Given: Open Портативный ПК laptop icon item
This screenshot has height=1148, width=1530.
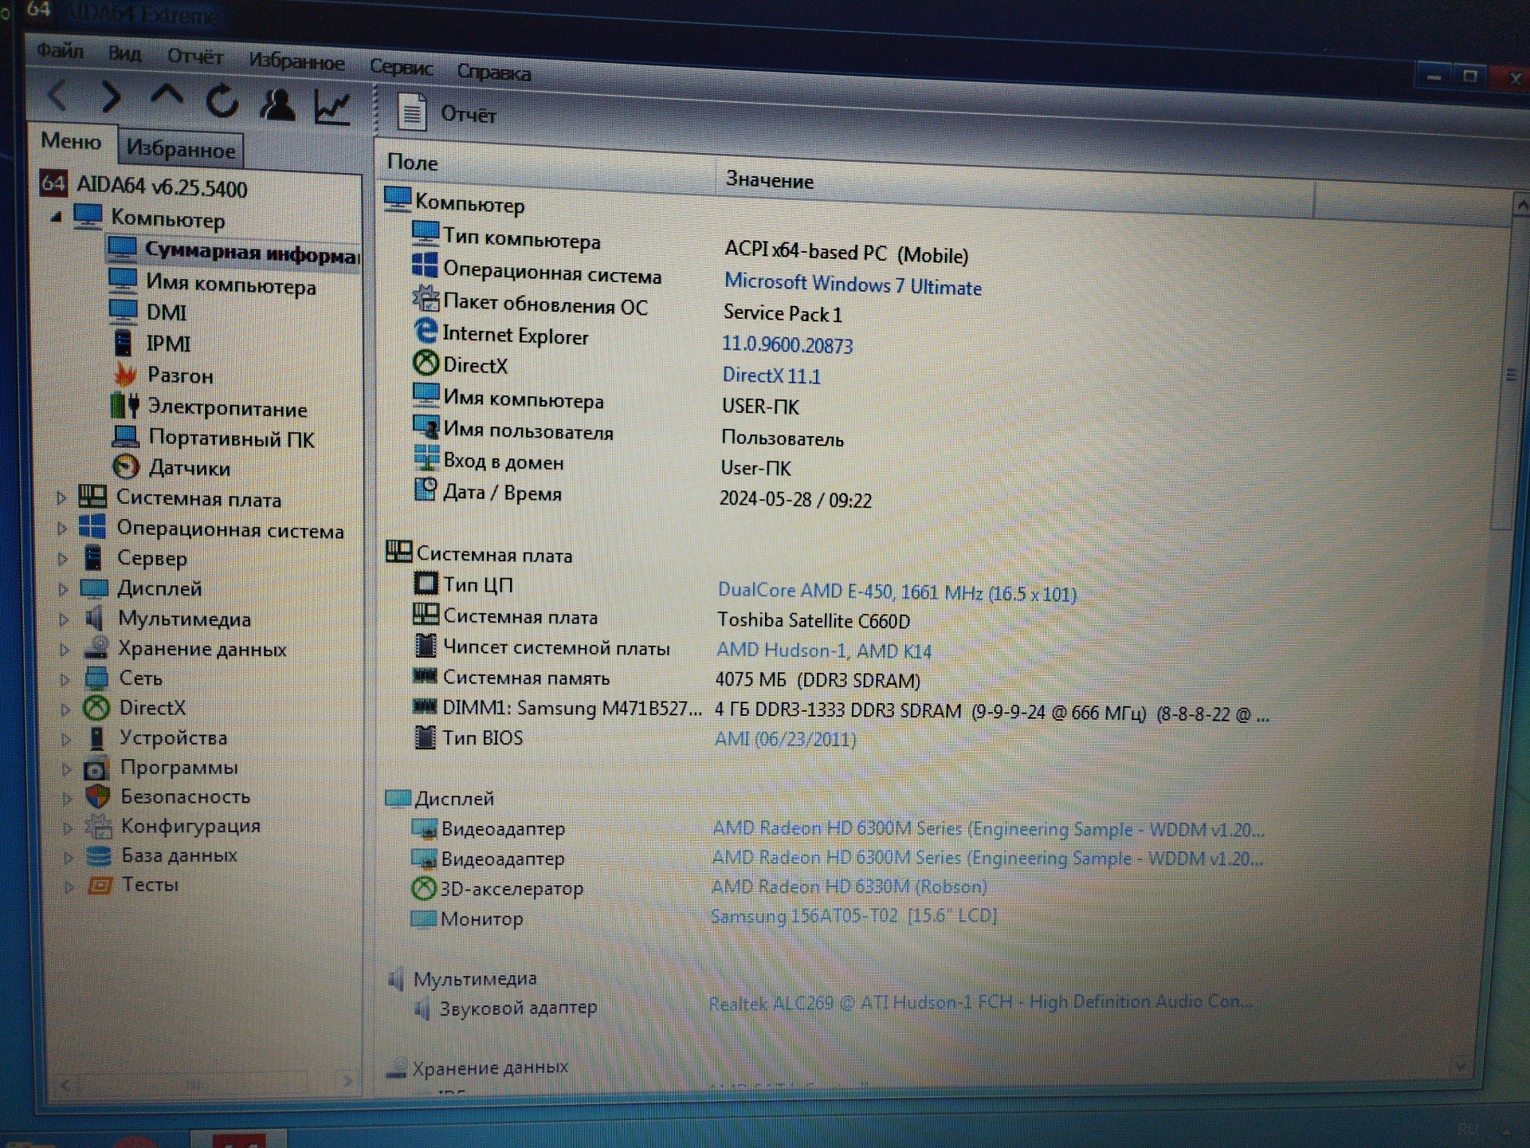Looking at the screenshot, I should tap(125, 437).
